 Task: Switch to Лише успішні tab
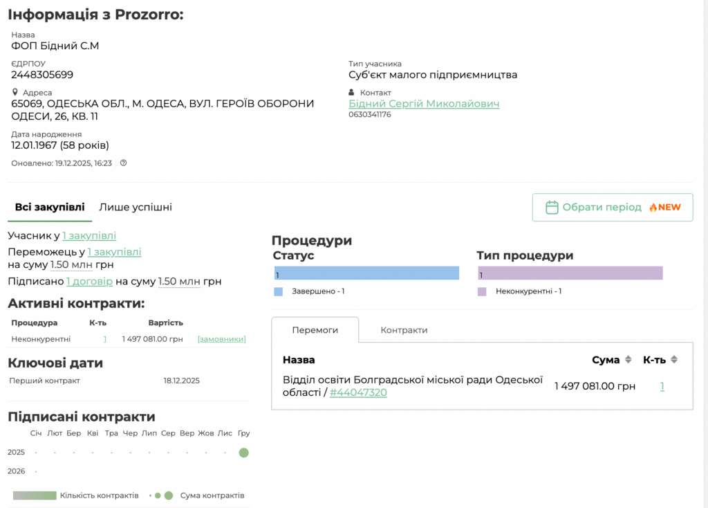point(136,207)
